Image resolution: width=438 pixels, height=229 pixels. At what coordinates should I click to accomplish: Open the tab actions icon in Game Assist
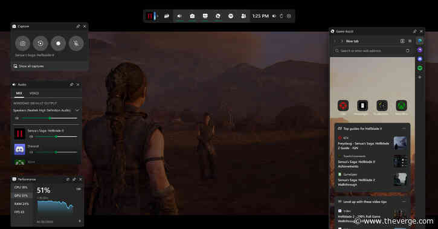[402, 41]
